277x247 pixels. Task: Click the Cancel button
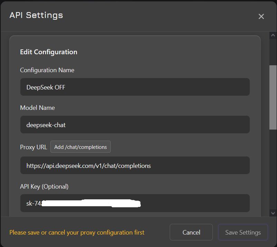pos(191,232)
